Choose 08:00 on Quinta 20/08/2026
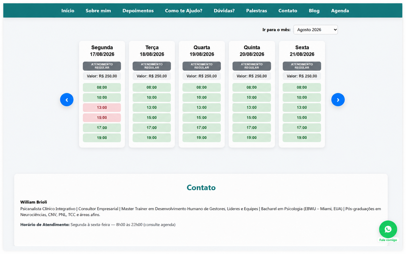Screen dimensions: 406x254 tap(252, 87)
